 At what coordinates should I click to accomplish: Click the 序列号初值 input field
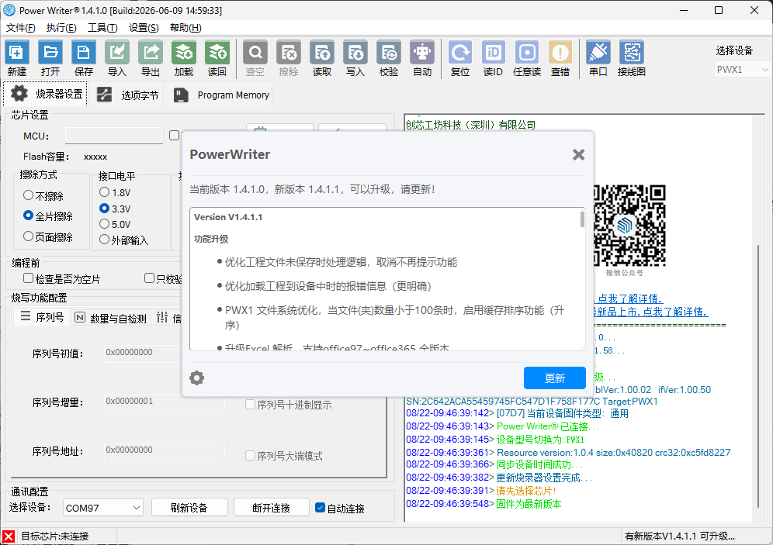(x=143, y=353)
